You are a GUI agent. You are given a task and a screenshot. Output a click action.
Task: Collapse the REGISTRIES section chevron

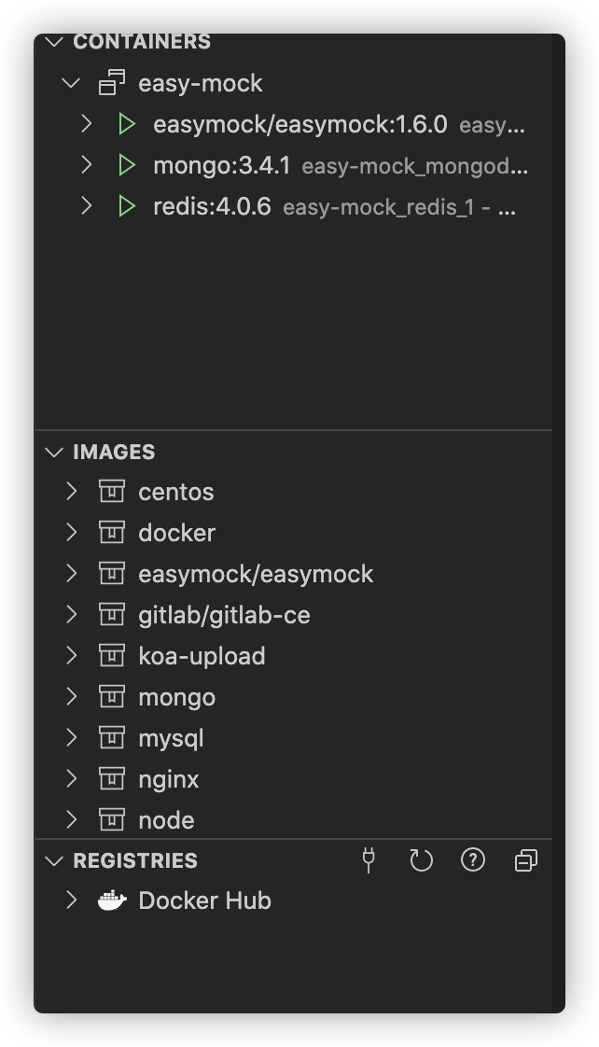coord(55,860)
